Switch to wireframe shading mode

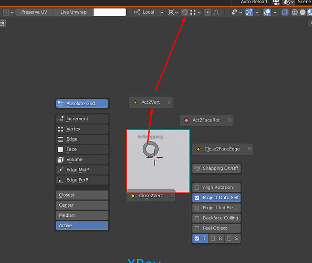(x=295, y=12)
